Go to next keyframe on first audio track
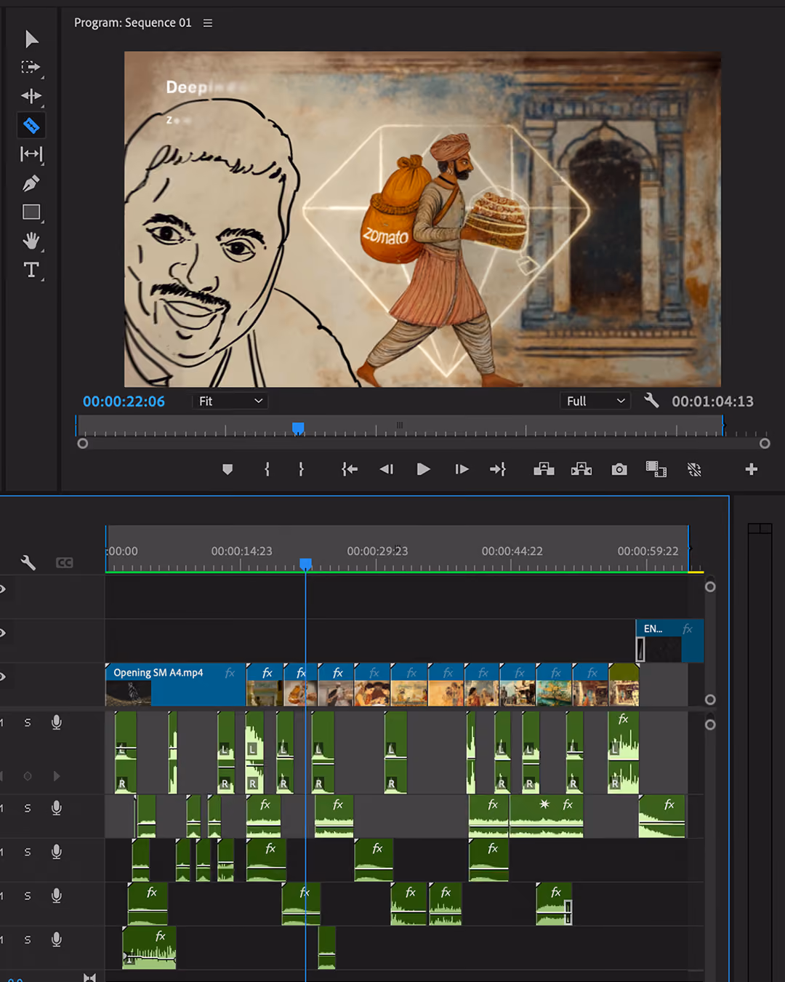 [x=57, y=776]
